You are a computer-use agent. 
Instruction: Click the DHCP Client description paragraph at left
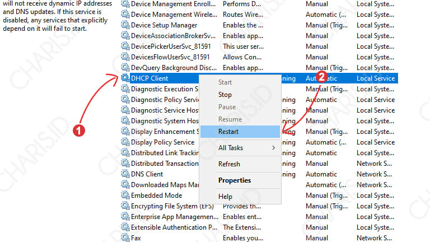[x=57, y=16]
